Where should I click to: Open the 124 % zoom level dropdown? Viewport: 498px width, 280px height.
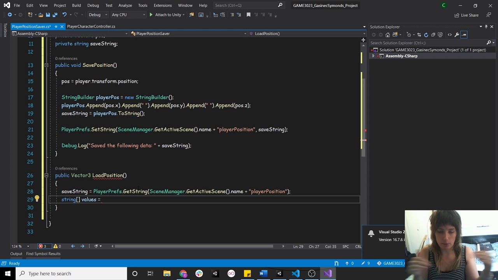click(20, 246)
